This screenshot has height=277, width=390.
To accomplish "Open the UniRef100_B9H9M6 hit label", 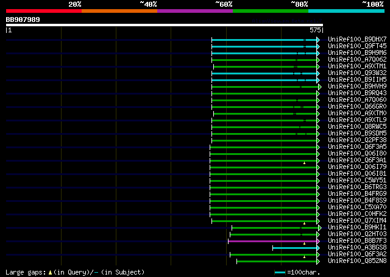I will tap(357, 52).
